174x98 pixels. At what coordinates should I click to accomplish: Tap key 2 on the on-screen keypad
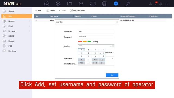click(x=88, y=50)
